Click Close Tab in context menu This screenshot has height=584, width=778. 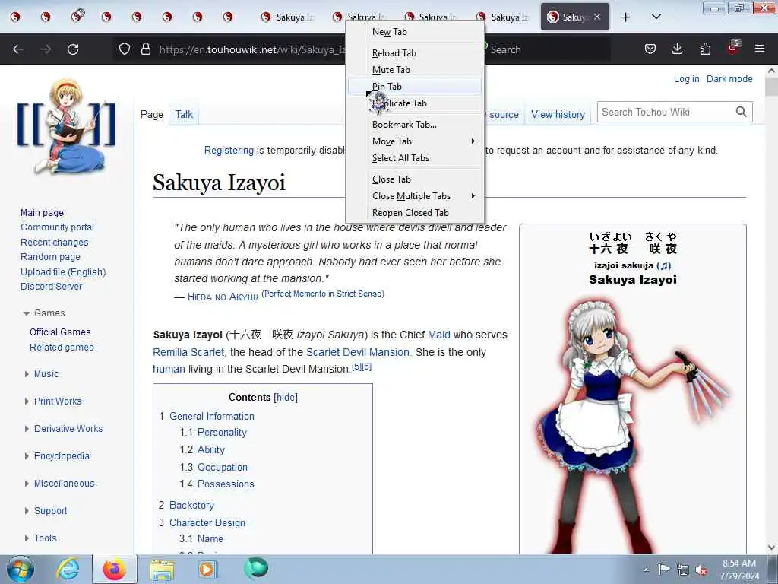point(415,179)
